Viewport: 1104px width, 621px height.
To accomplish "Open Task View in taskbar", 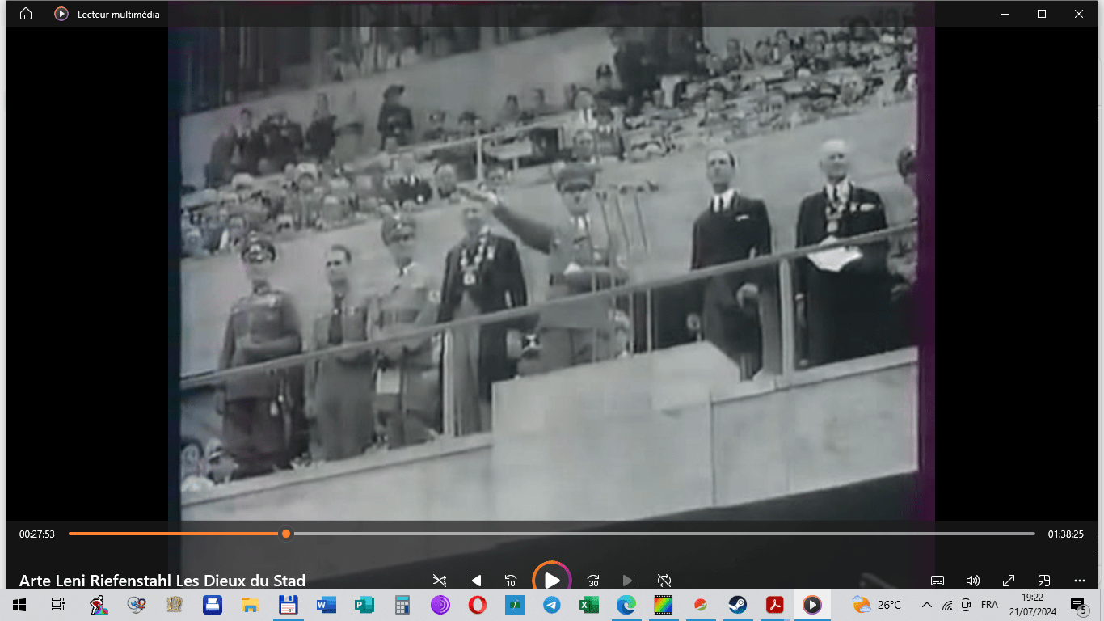I will click(x=57, y=604).
